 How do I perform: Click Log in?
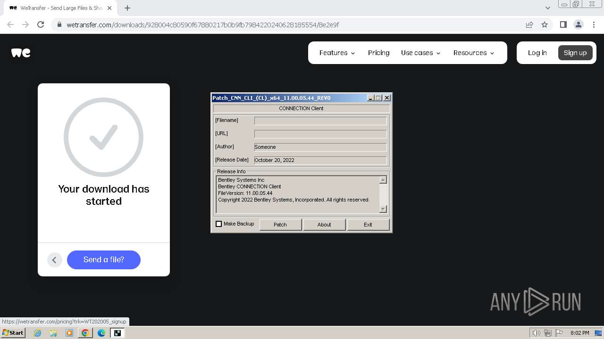pyautogui.click(x=537, y=53)
